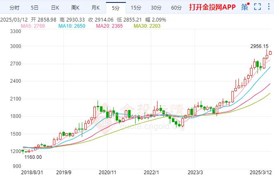
Task: Switch to the 30分 tab
Action: click(x=156, y=8)
